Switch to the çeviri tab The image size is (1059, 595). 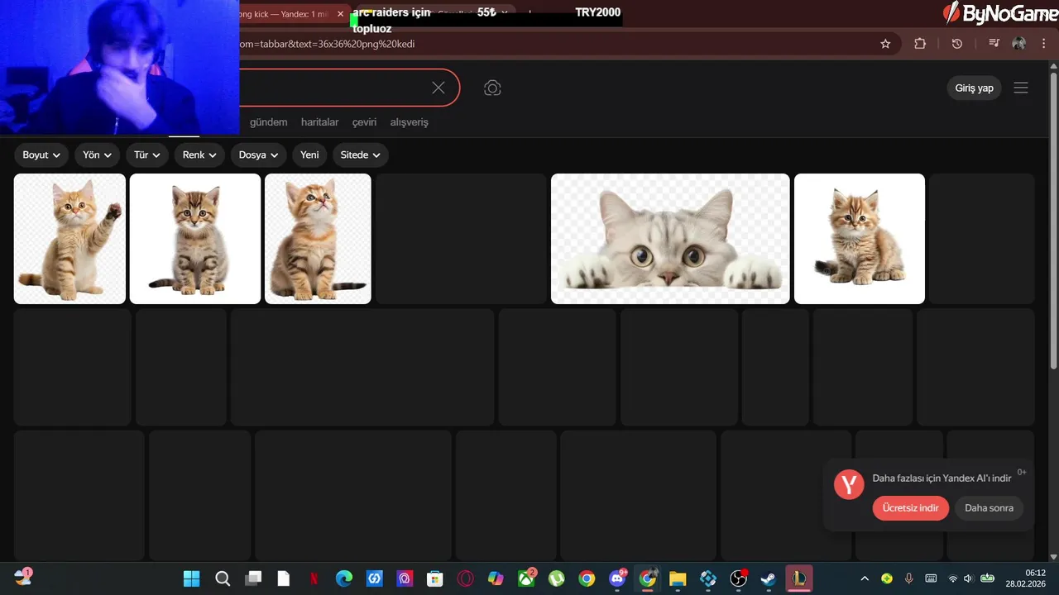pos(364,121)
